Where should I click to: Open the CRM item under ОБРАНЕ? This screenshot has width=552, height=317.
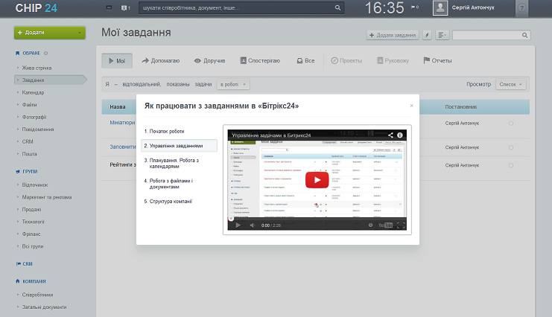coord(28,142)
